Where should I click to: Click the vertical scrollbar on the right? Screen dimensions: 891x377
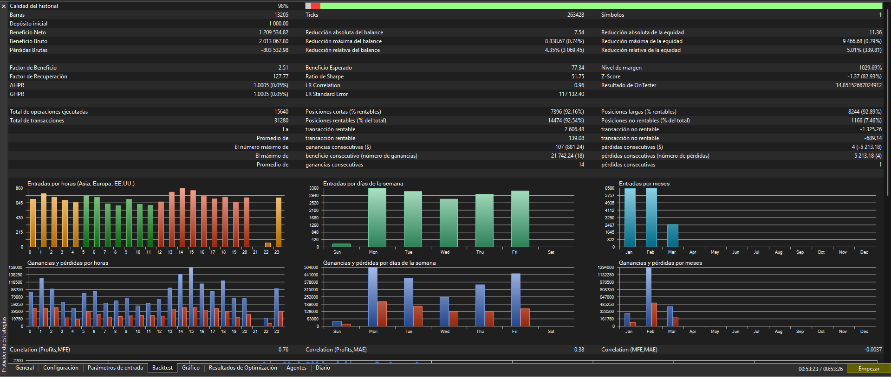click(888, 102)
